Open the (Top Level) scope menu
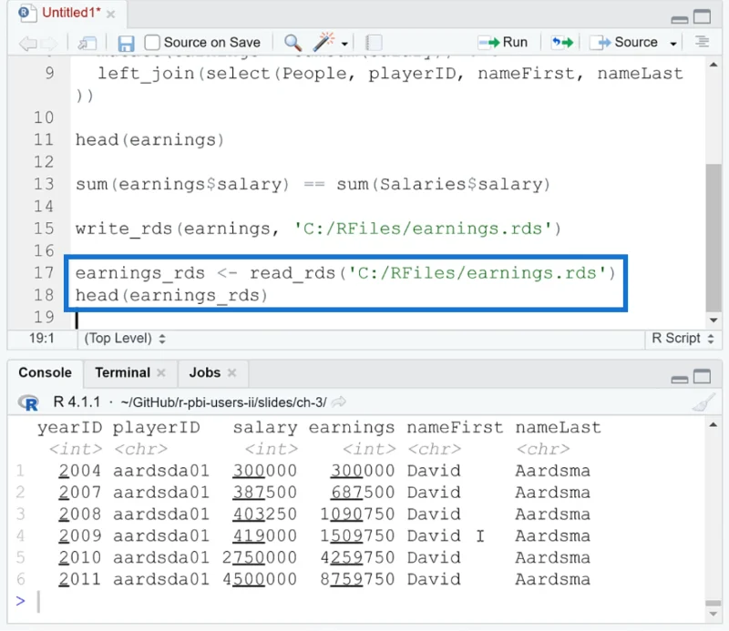Screen dimensions: 729x631 [x=125, y=339]
